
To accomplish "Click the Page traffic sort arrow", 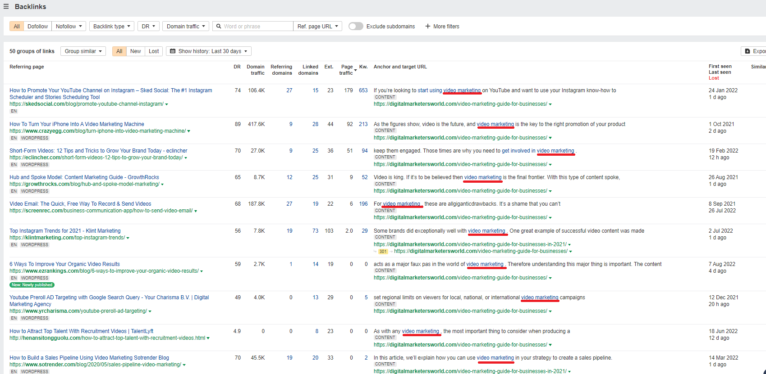I will [355, 70].
